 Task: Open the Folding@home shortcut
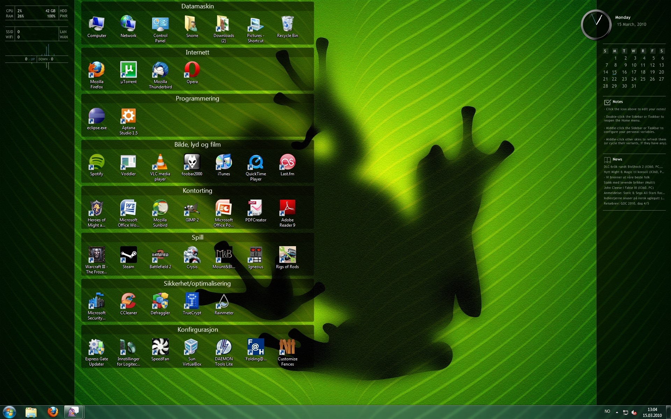(x=256, y=350)
